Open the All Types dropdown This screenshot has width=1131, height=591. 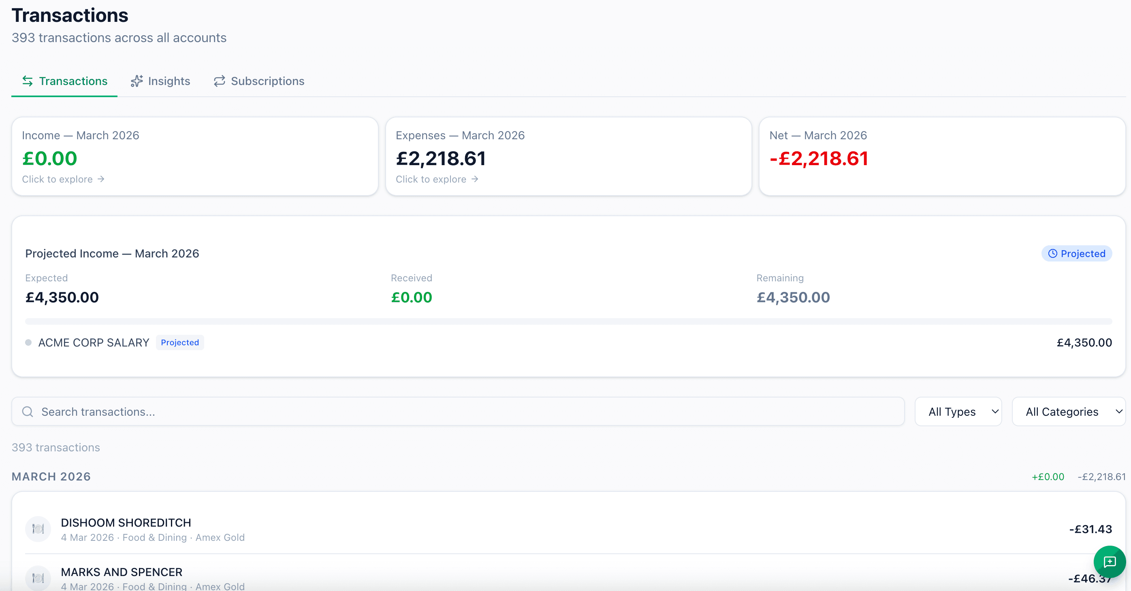[958, 412]
